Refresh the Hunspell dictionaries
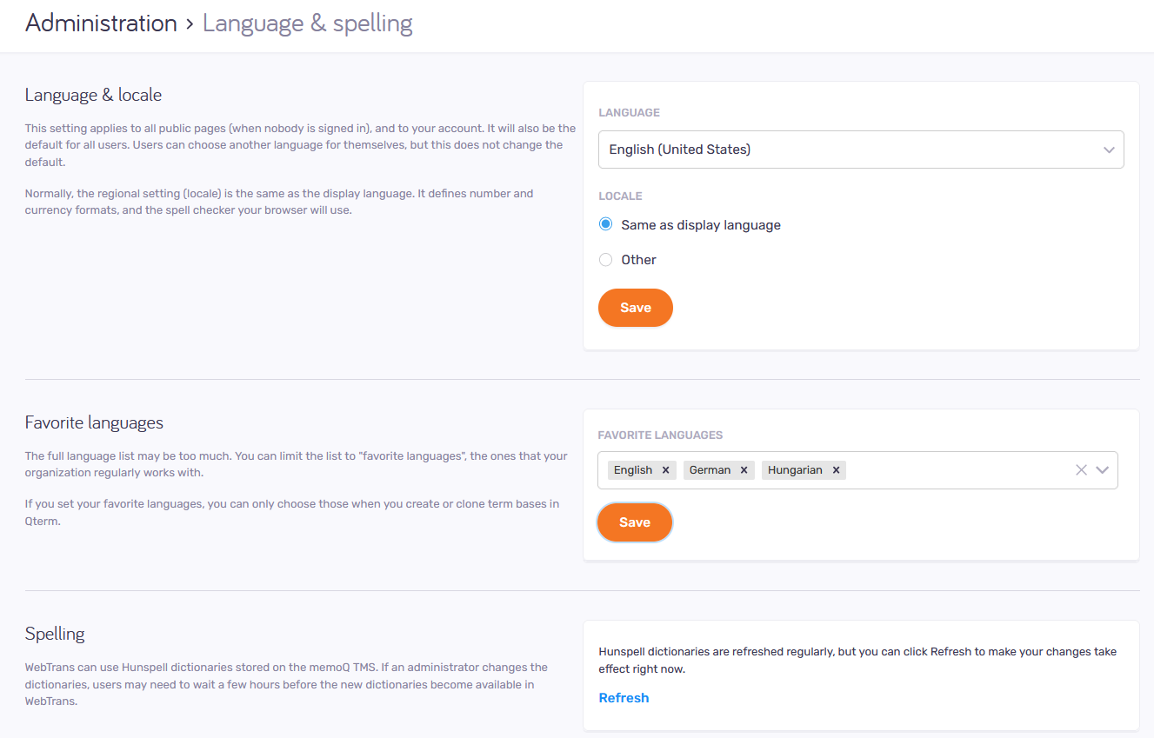Image resolution: width=1154 pixels, height=738 pixels. point(624,697)
